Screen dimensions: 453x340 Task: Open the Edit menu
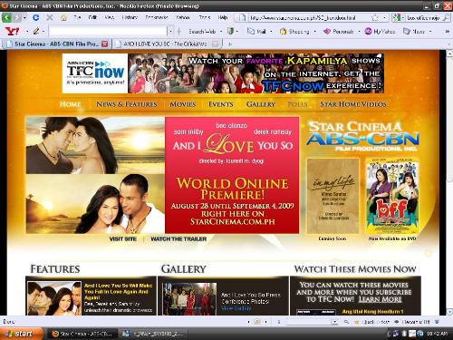pyautogui.click(x=92, y=17)
